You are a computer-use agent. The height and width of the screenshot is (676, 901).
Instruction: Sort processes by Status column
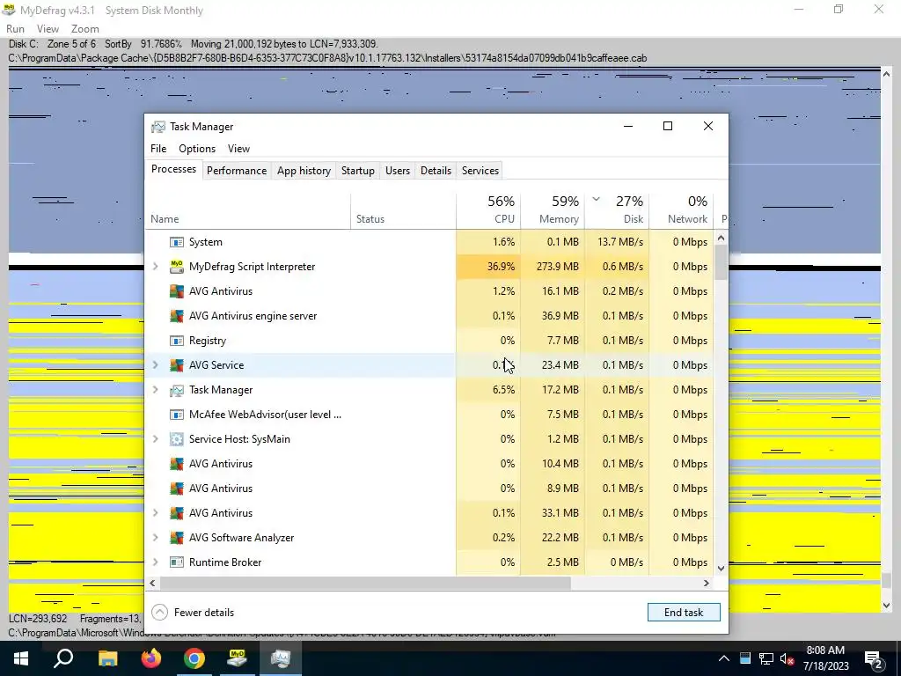point(403,209)
